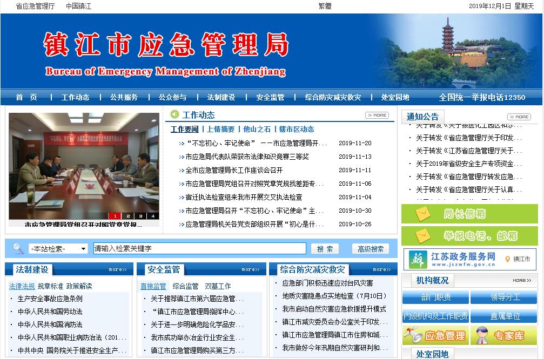Image resolution: width=544 pixels, height=359 pixels.
Task: Open the 高级搜索 advanced search button
Action: [370, 249]
